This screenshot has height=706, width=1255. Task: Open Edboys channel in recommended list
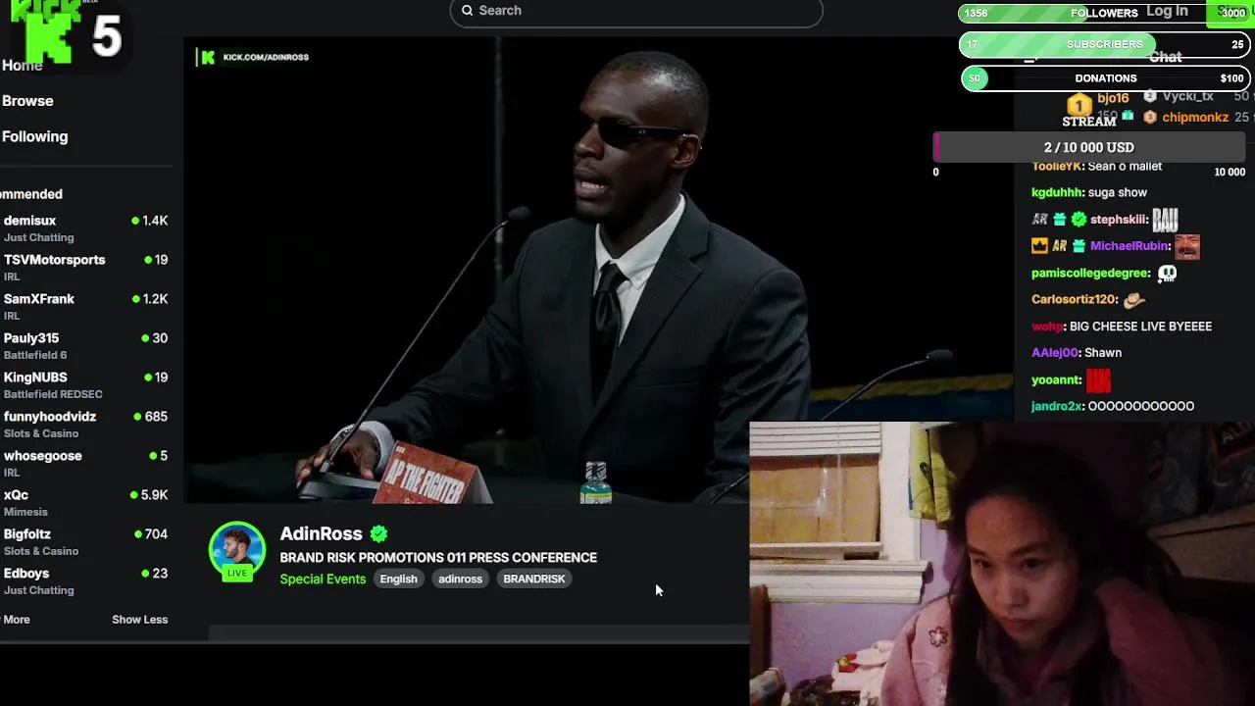85,580
